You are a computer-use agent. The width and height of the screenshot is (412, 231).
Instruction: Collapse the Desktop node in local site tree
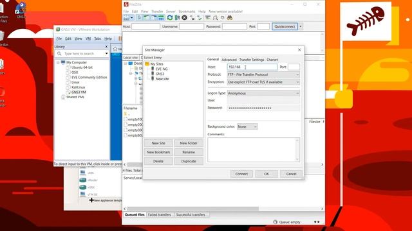[x=126, y=64]
